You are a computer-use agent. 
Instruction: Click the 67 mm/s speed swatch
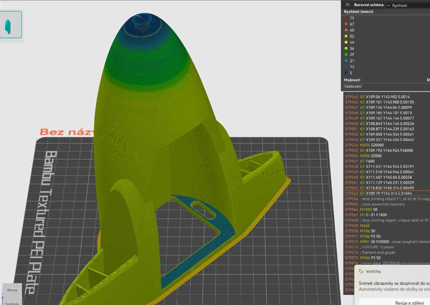pos(346,24)
